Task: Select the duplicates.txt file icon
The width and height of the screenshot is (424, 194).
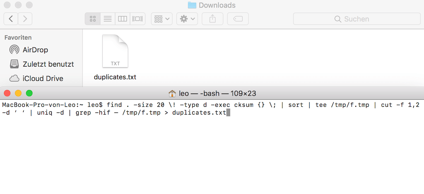Action: click(115, 51)
